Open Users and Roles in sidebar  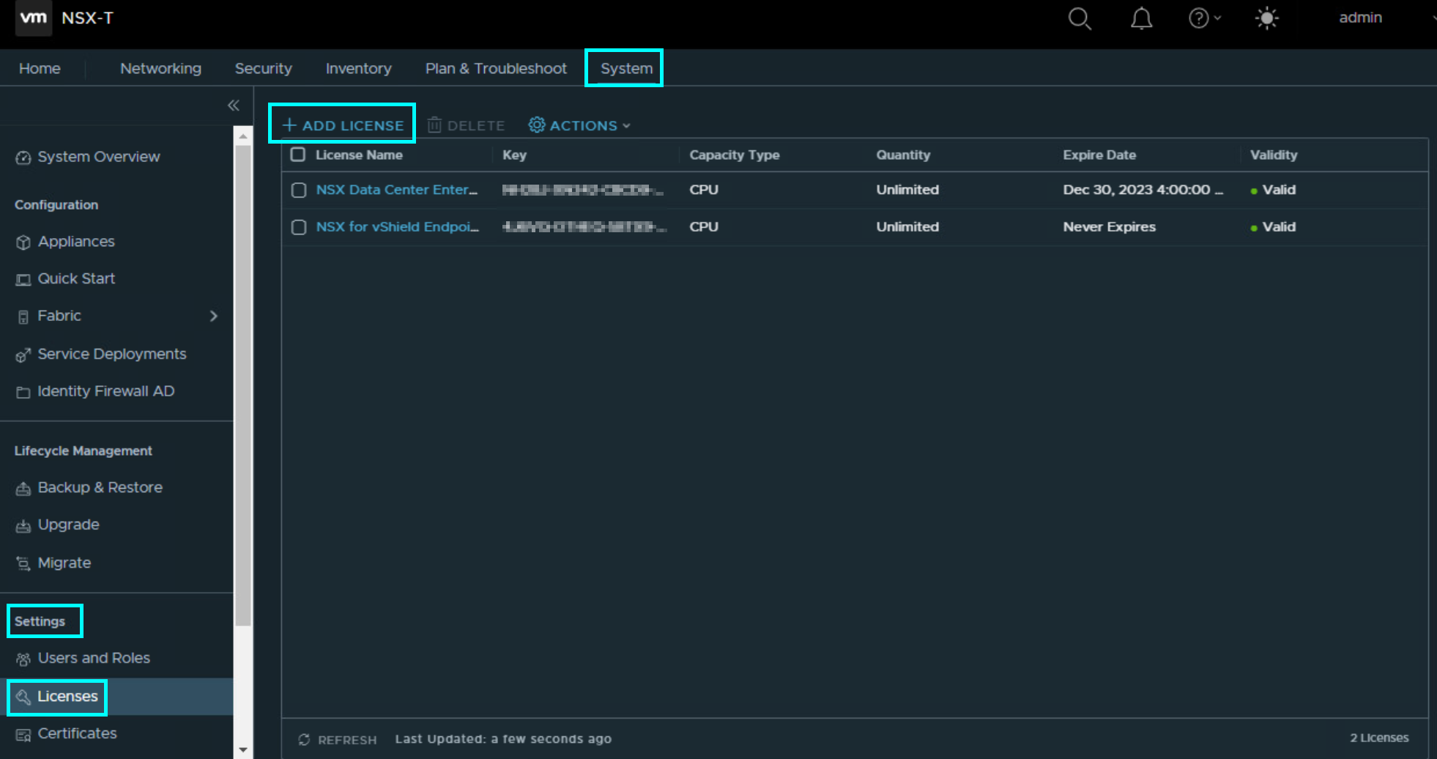point(94,658)
